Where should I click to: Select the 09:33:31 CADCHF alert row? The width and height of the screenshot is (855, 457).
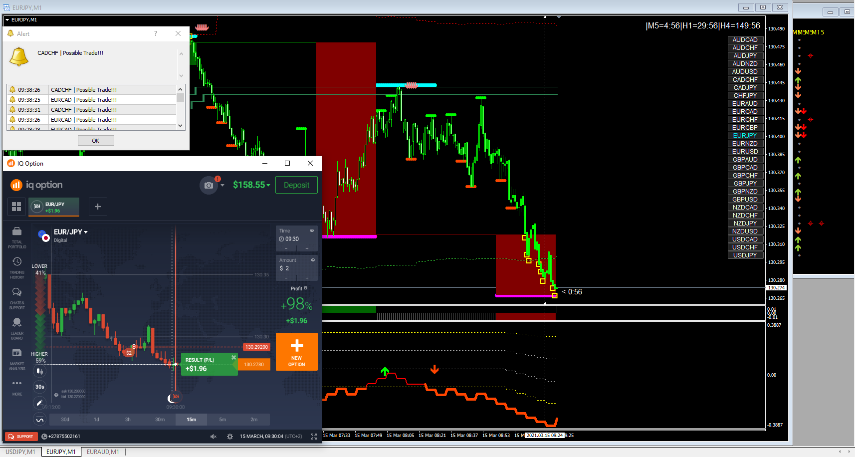point(92,110)
